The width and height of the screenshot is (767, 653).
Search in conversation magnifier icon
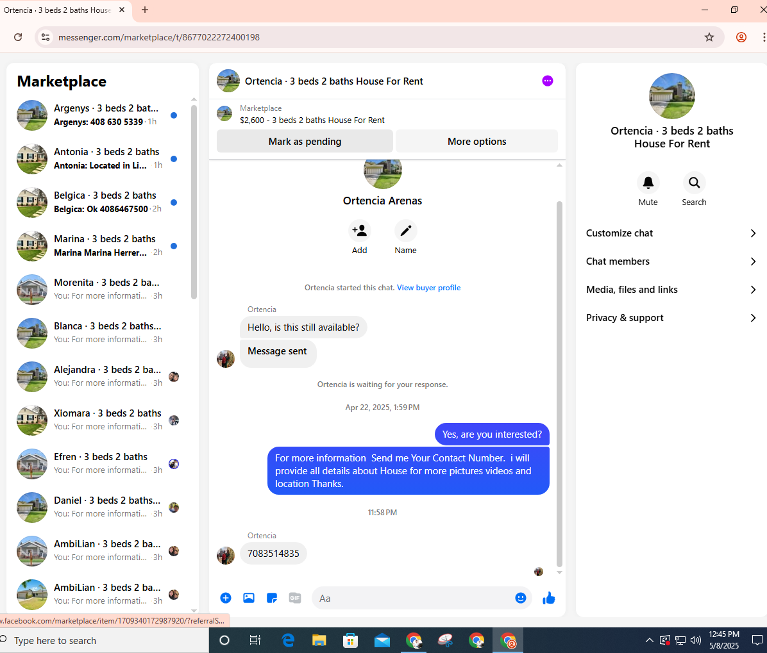click(x=694, y=183)
